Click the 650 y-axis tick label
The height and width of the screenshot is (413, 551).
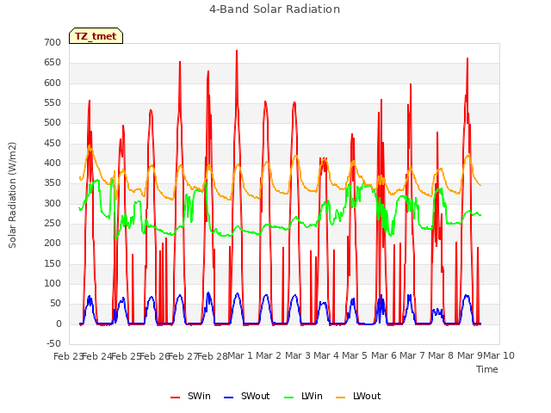coord(53,63)
